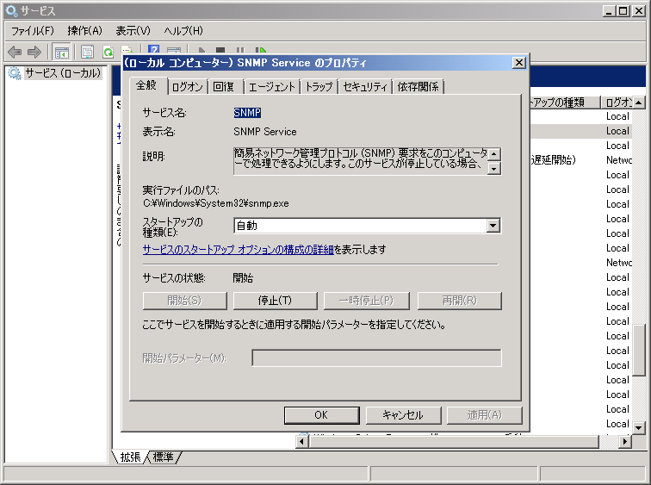Viewport: 651px width, 485px height.
Task: Switch to the 回復 tab
Action: click(x=223, y=87)
